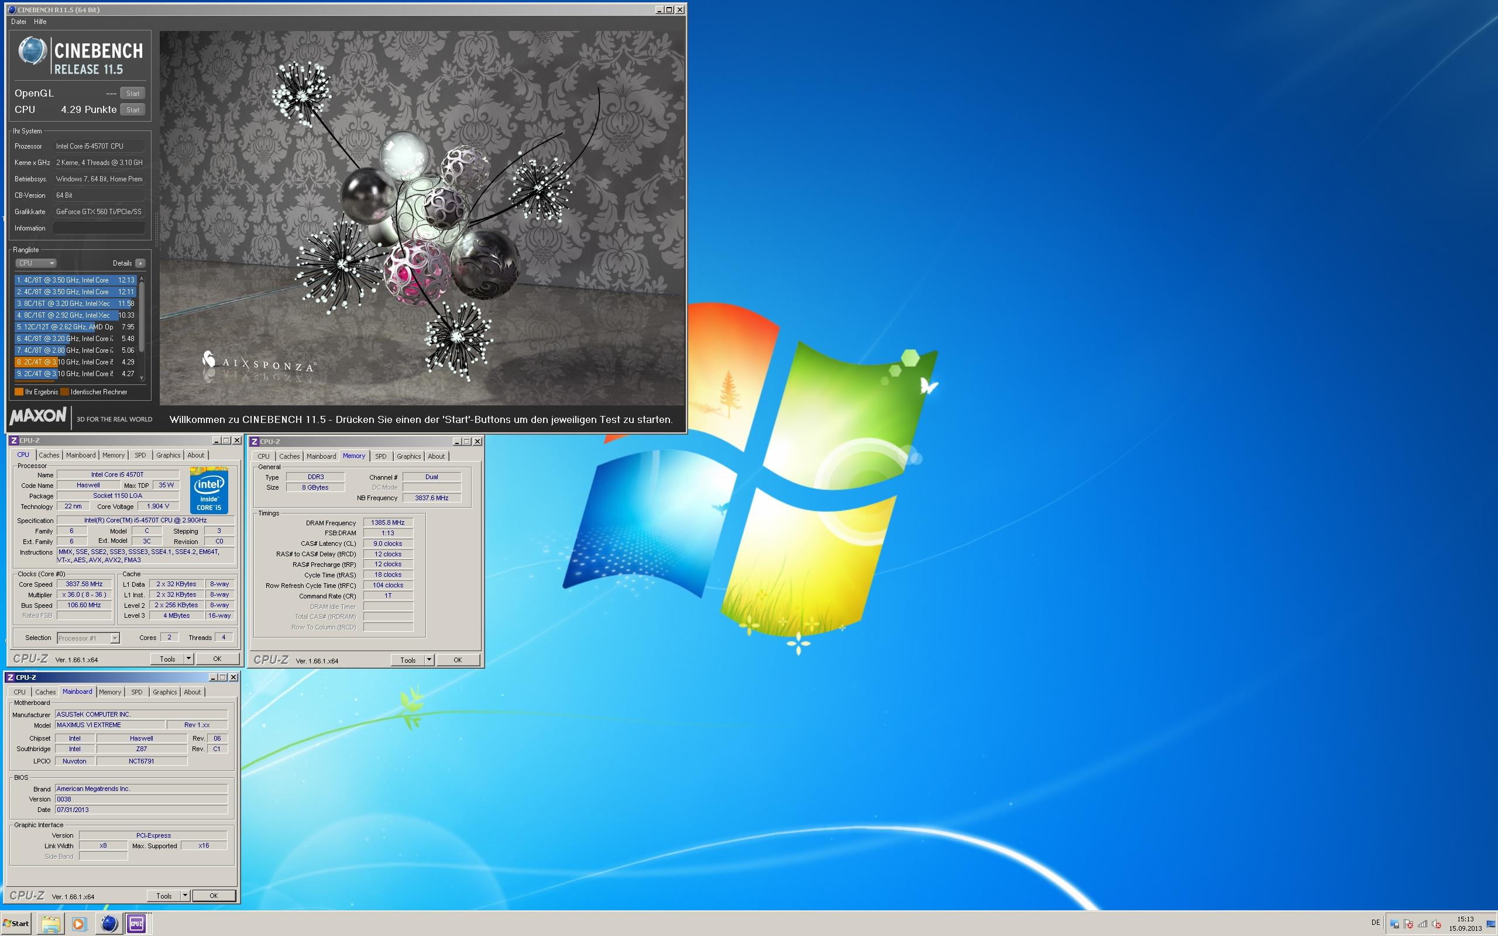
Task: Open About tab in the CPU-Z CPU window
Action: pyautogui.click(x=195, y=455)
